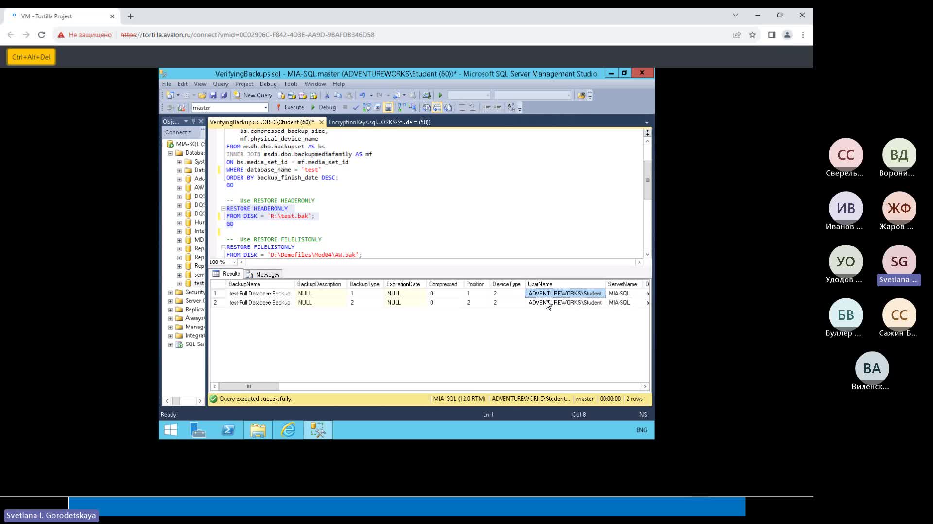Click the Open File folder icon in toolbar
The width and height of the screenshot is (933, 524).
click(202, 95)
